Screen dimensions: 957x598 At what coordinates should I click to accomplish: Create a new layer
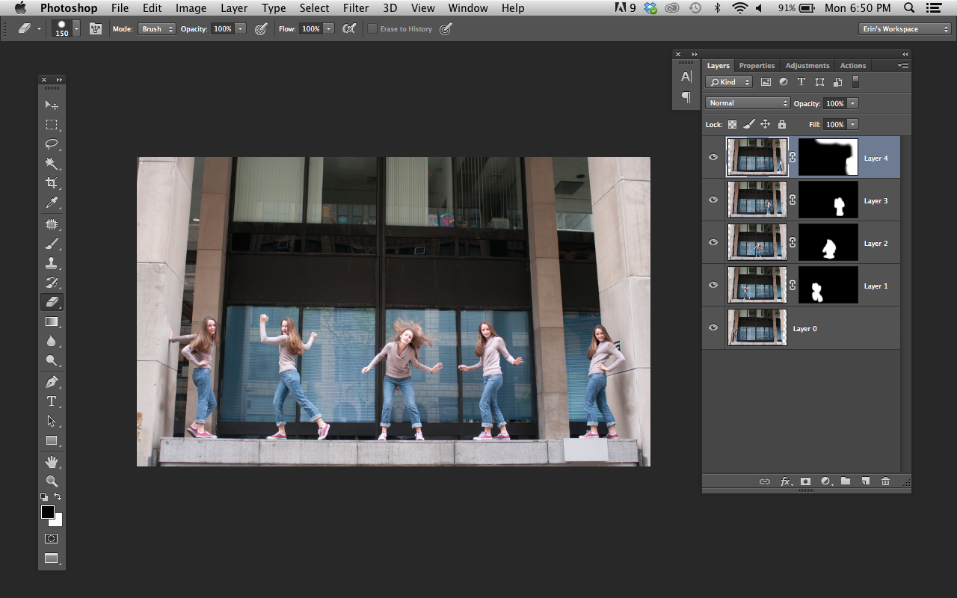[865, 481]
